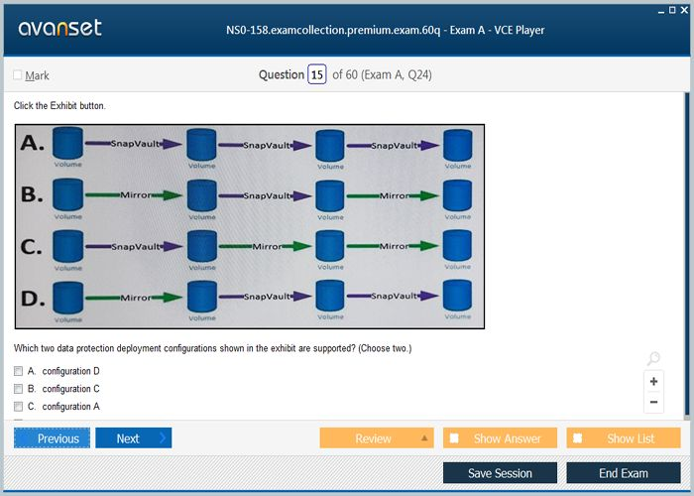Check the Mark checkbox
694x496 pixels.
coord(17,75)
